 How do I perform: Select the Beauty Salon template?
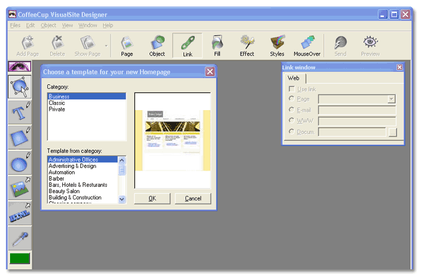[83, 191]
